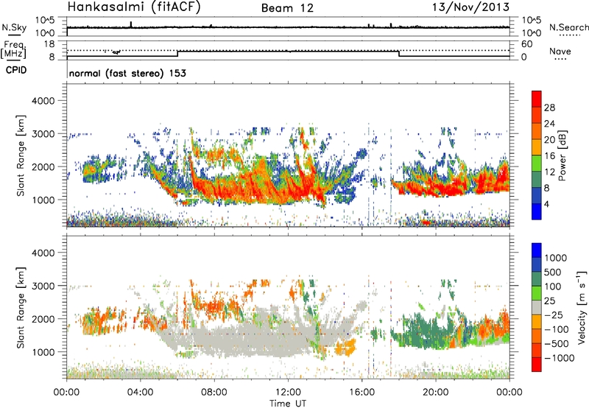The height and width of the screenshot is (408, 589).
Task: Click the N.Search legend label
Action: [569, 27]
